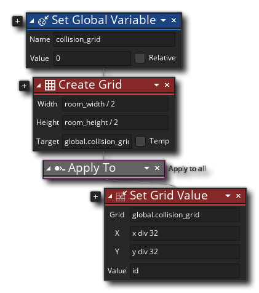Screen dimensions: 259x293
Task: Click the Set Global Variable action icon
Action: pyautogui.click(x=43, y=20)
